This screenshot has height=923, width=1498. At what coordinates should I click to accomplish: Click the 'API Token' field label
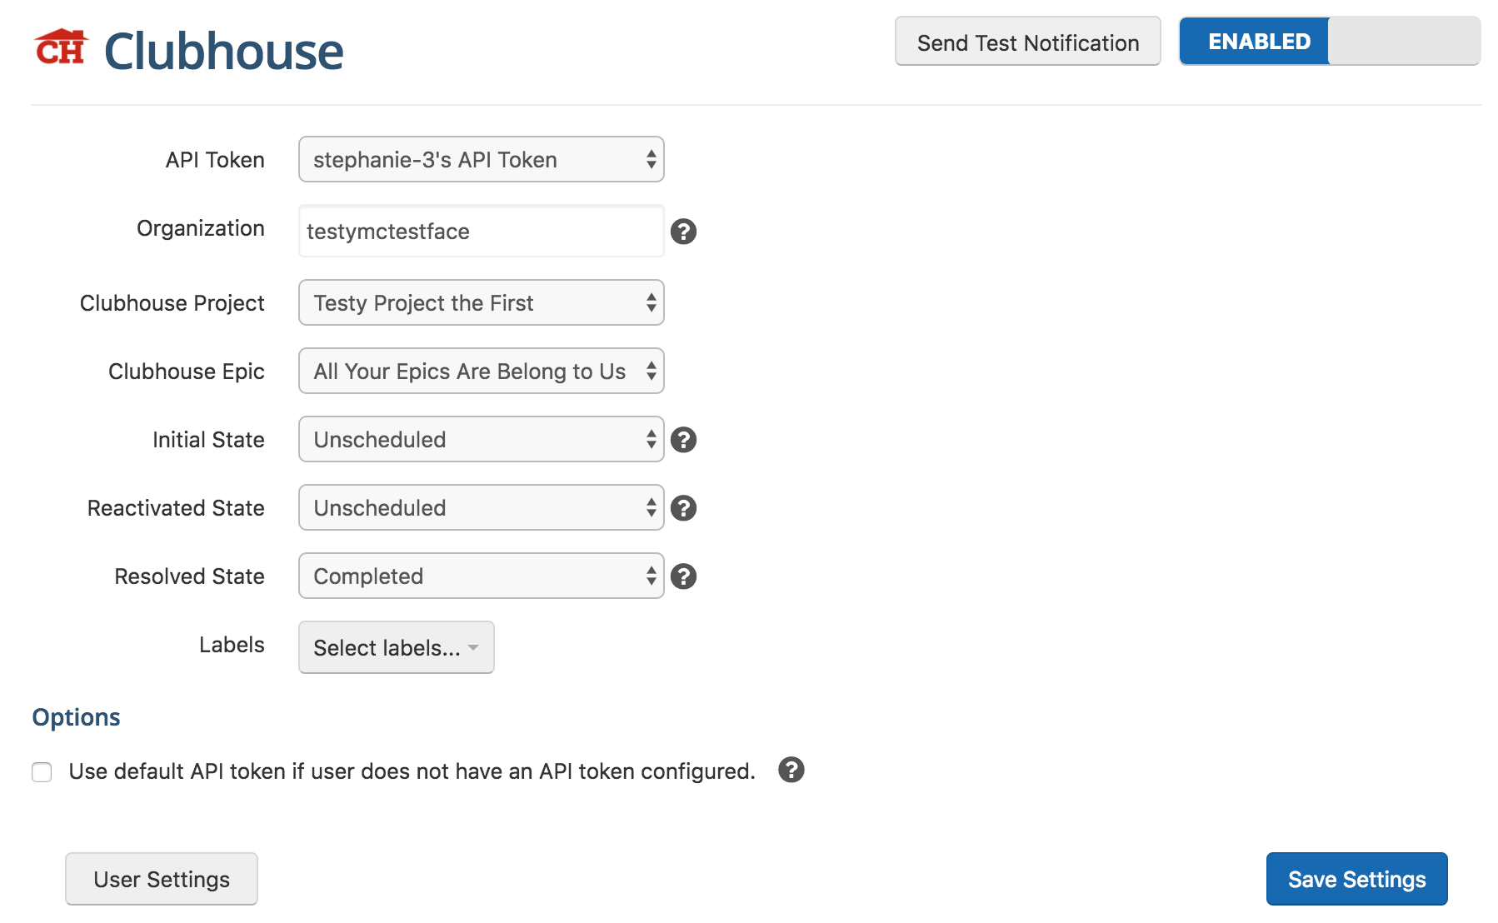click(x=215, y=160)
